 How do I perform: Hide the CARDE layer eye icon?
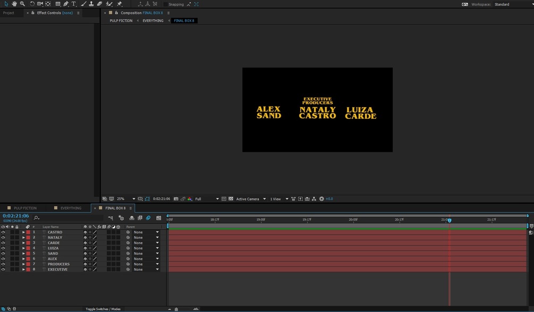point(3,242)
